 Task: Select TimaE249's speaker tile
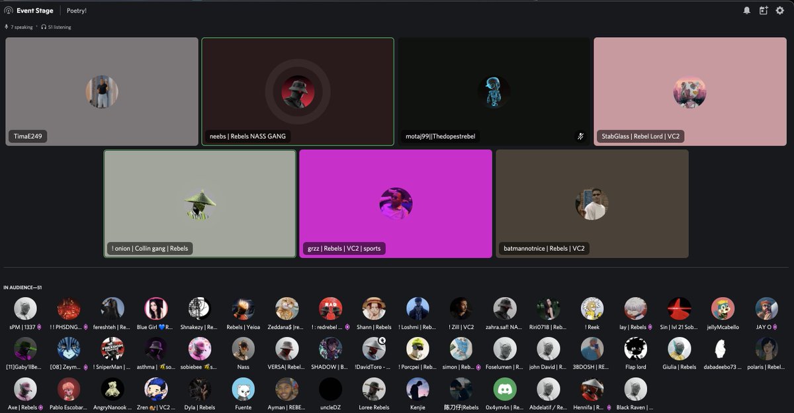click(x=102, y=91)
